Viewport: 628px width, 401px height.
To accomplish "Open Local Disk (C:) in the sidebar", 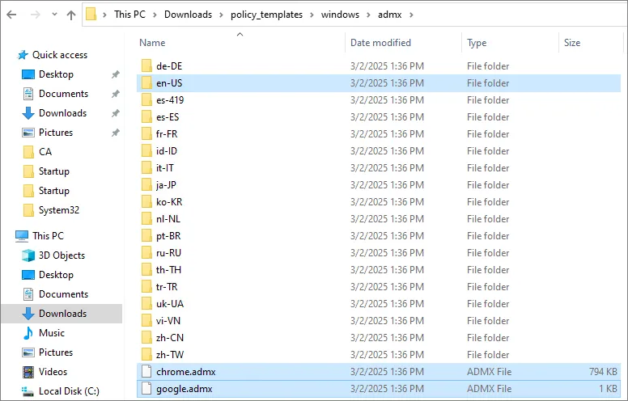I will coord(69,391).
